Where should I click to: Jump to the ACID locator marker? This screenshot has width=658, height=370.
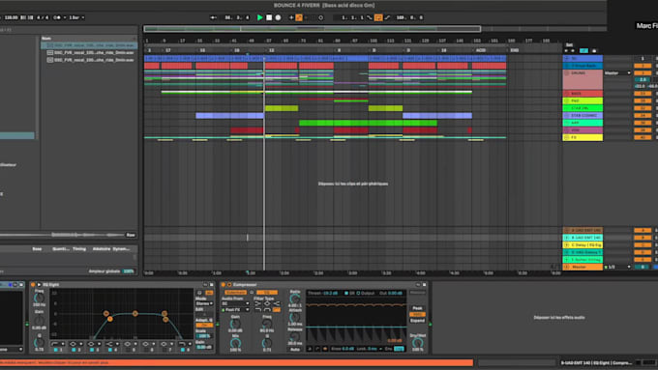pos(481,50)
